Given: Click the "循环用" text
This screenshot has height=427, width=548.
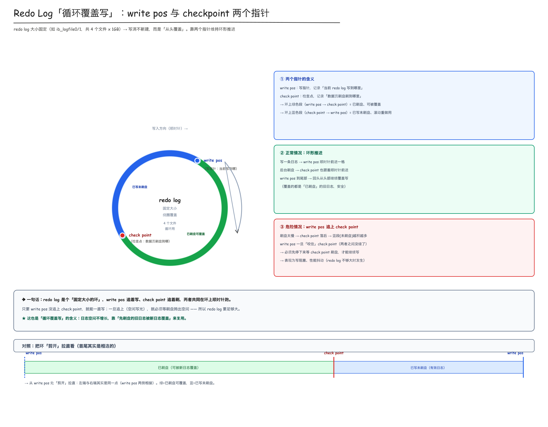Looking at the screenshot, I should point(170,229).
